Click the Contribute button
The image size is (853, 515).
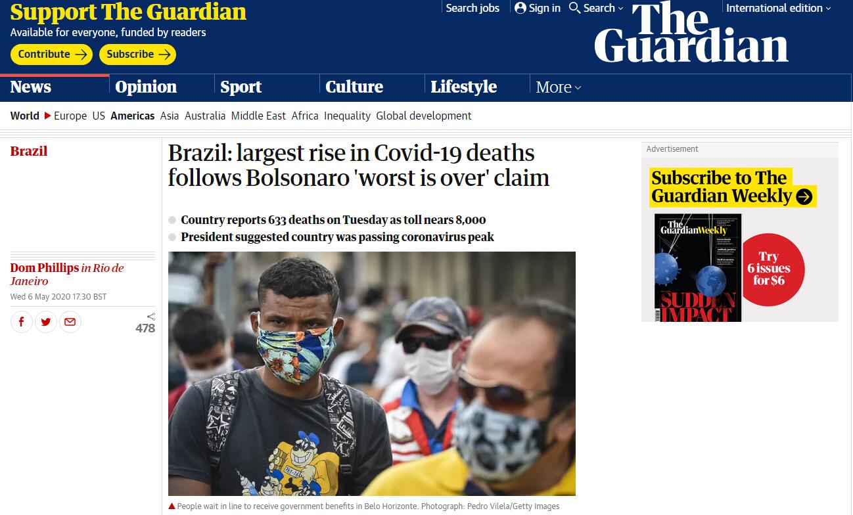point(51,55)
